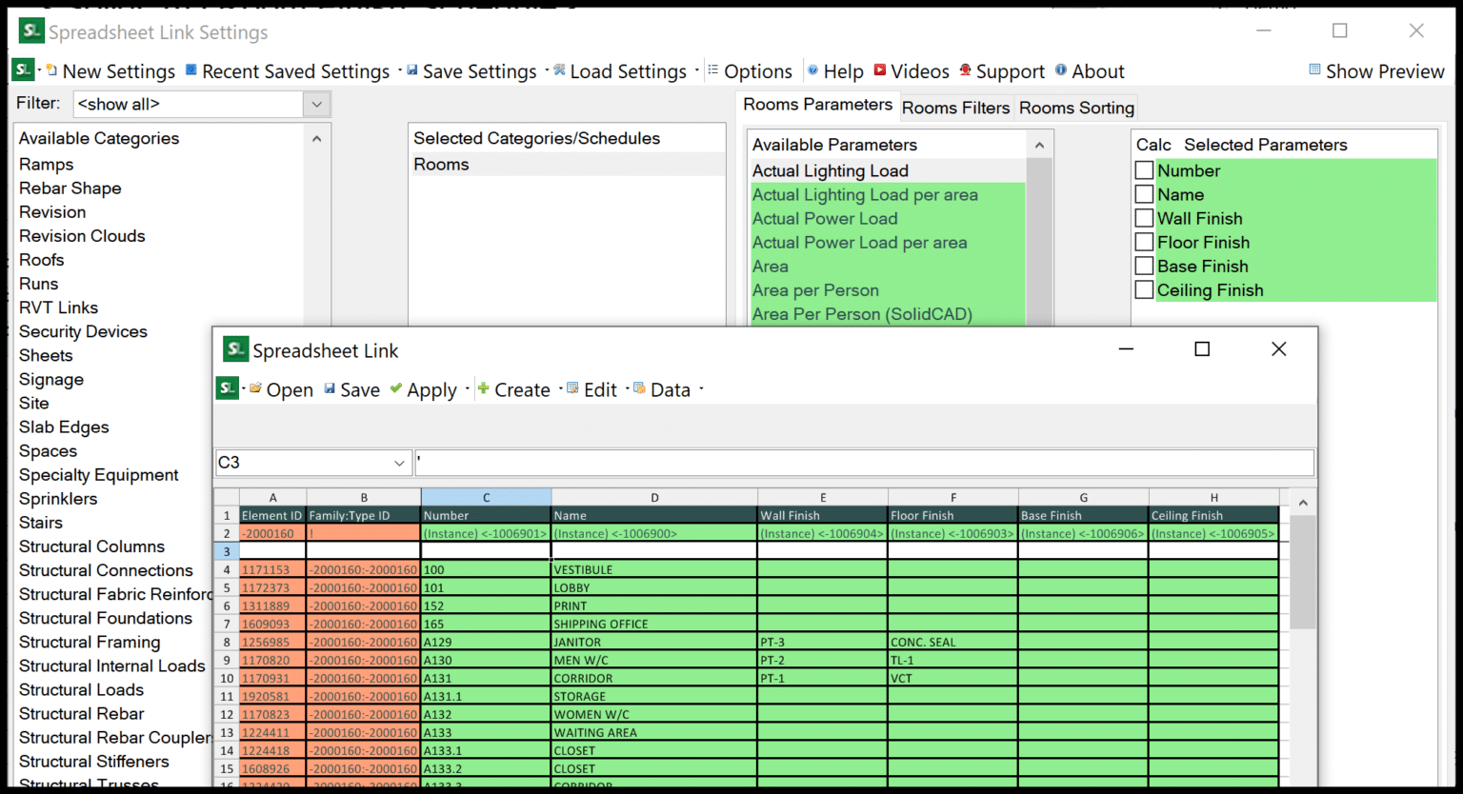Enable the Ceiling Finish checkbox
Image resolution: width=1463 pixels, height=794 pixels.
tap(1144, 289)
